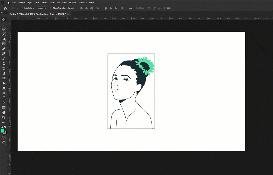
Task: Enable the Auto-Select checkbox
Action: pos(22,8)
